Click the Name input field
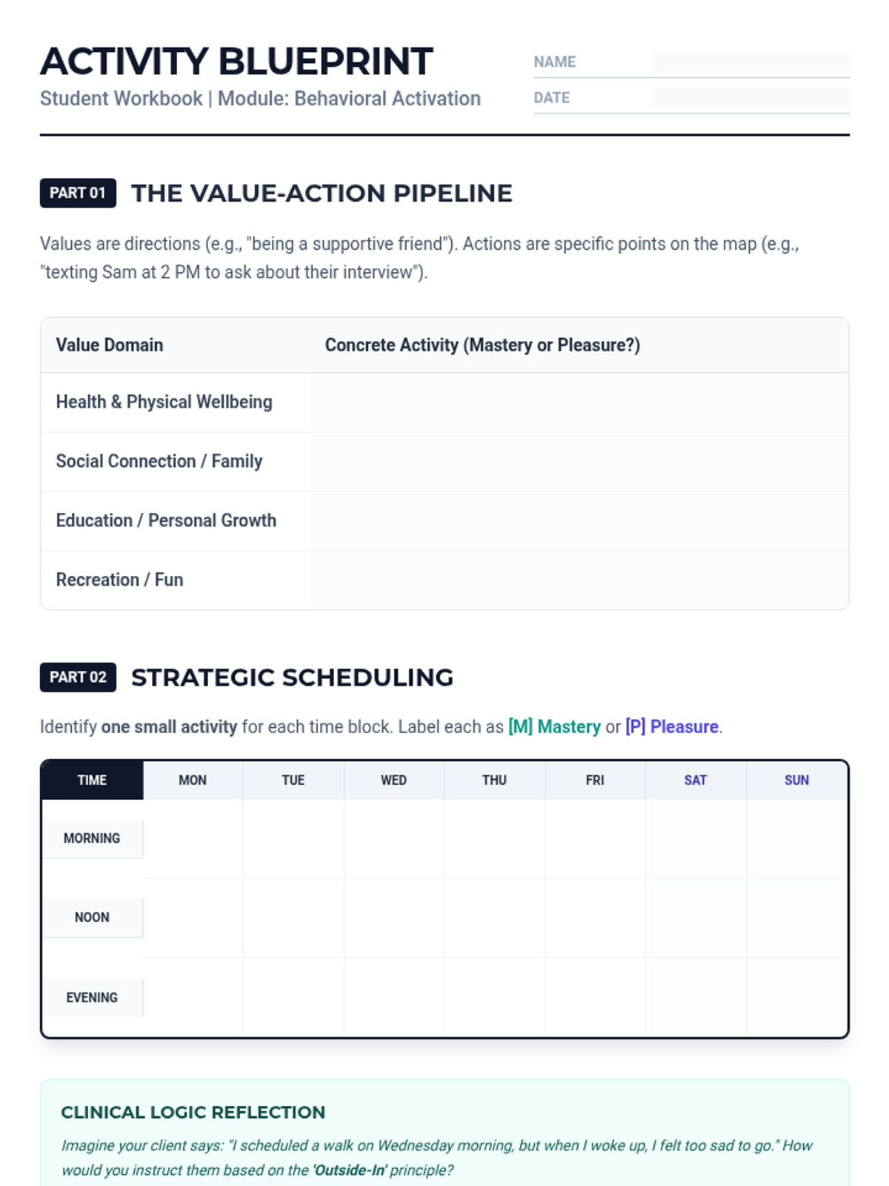 [750, 62]
